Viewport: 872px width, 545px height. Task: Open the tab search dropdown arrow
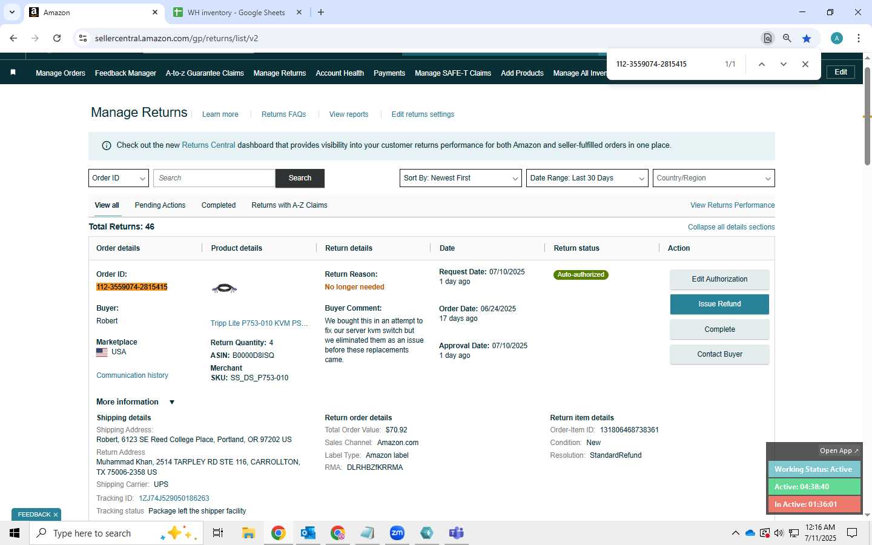[x=12, y=12]
